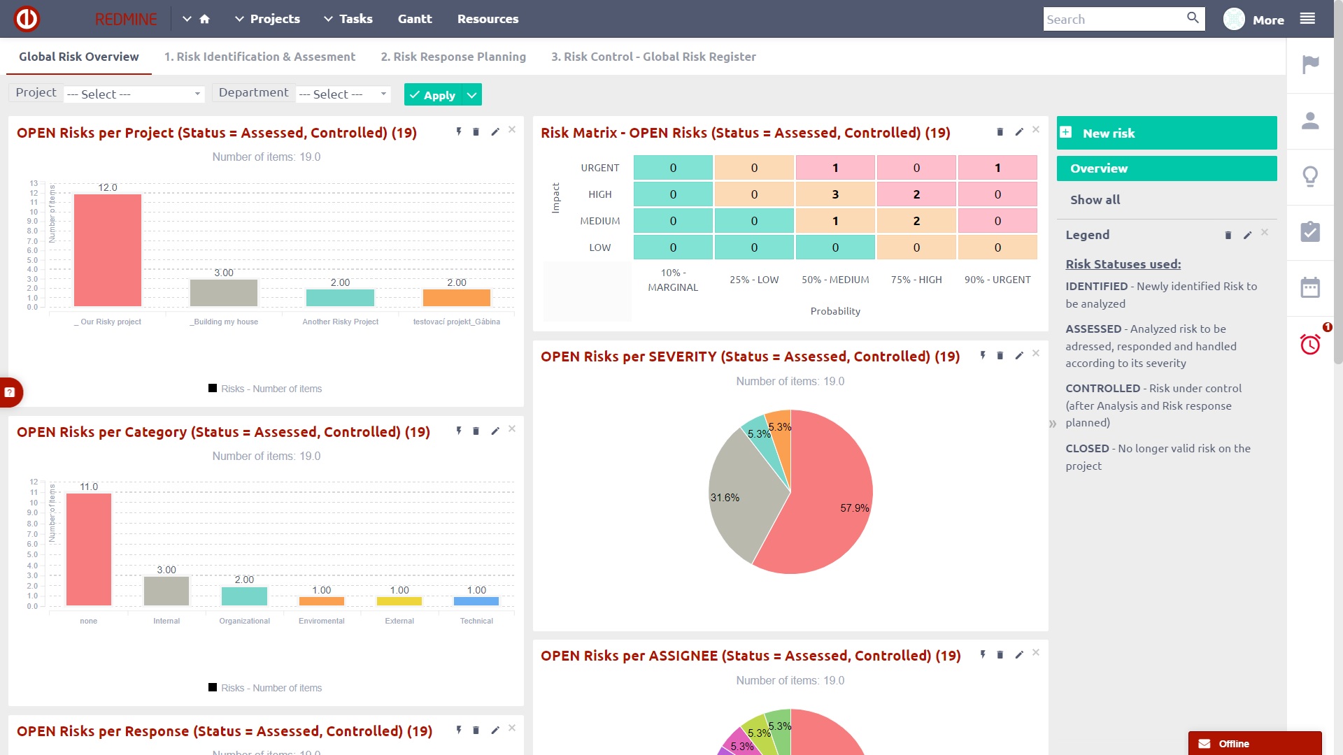Viewport: 1343px width, 755px height.
Task: Open the Gantt menu item
Action: coord(415,19)
